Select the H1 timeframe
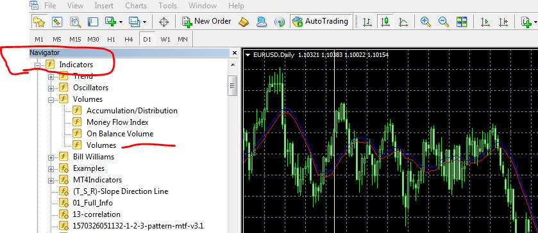This screenshot has height=233, width=538. pyautogui.click(x=111, y=40)
